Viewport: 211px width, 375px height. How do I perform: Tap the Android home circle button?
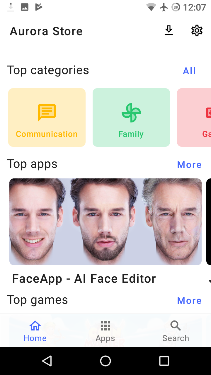pyautogui.click(x=105, y=361)
